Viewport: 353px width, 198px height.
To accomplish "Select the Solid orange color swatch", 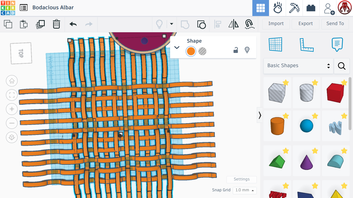I will tap(191, 51).
